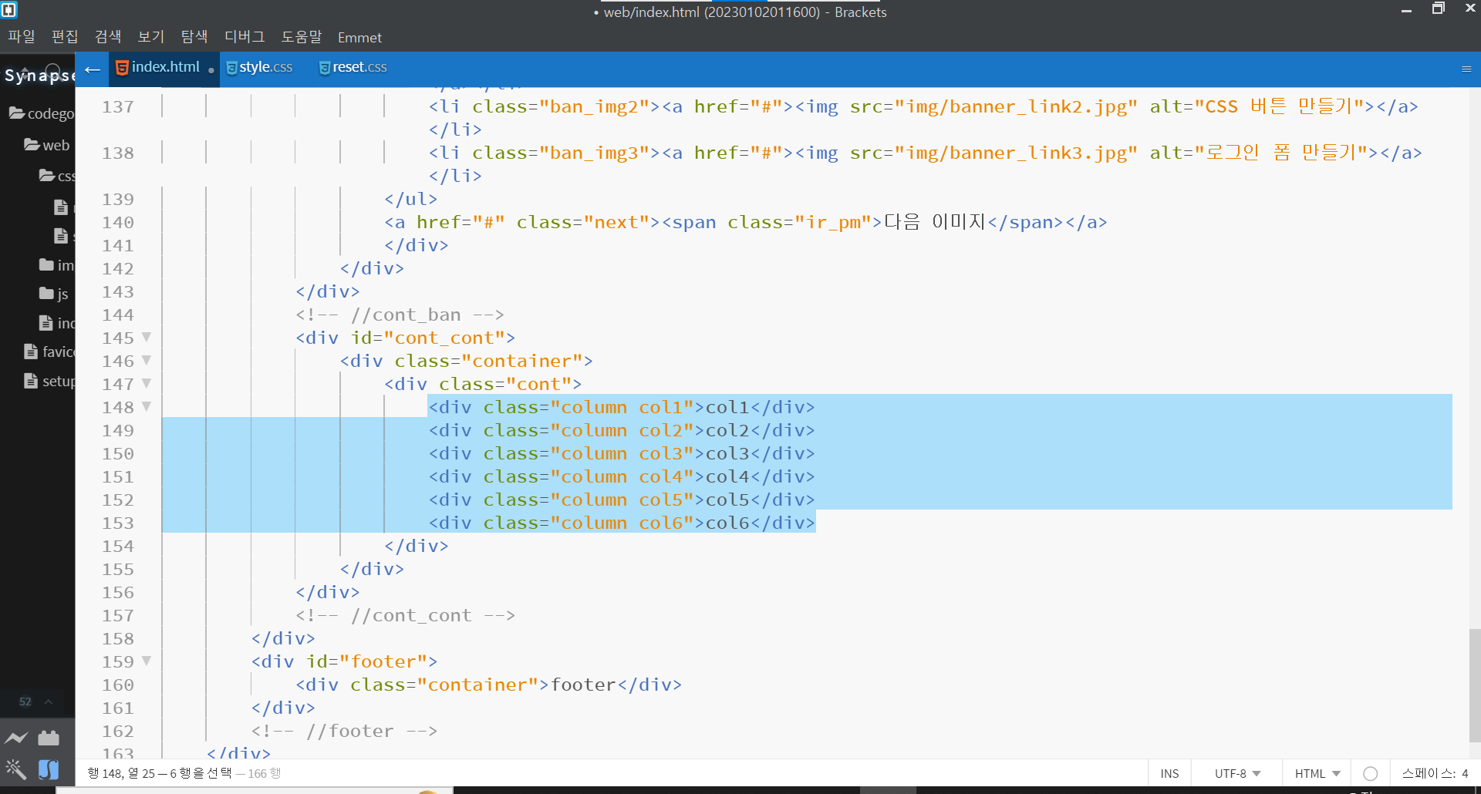Switch to the style.css tab
The height and width of the screenshot is (794, 1481).
[x=260, y=68]
